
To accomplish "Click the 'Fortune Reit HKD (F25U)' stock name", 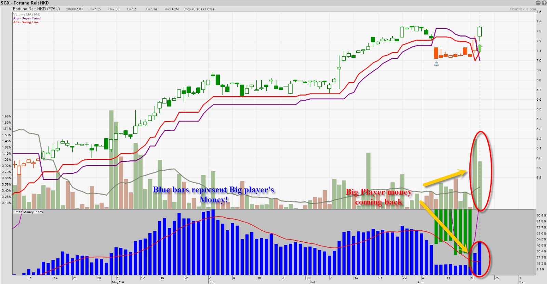I will pyautogui.click(x=36, y=9).
